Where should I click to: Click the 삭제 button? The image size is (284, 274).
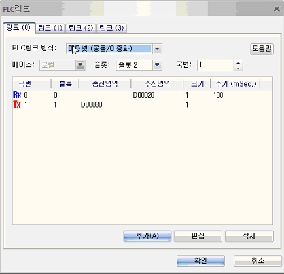(x=249, y=236)
